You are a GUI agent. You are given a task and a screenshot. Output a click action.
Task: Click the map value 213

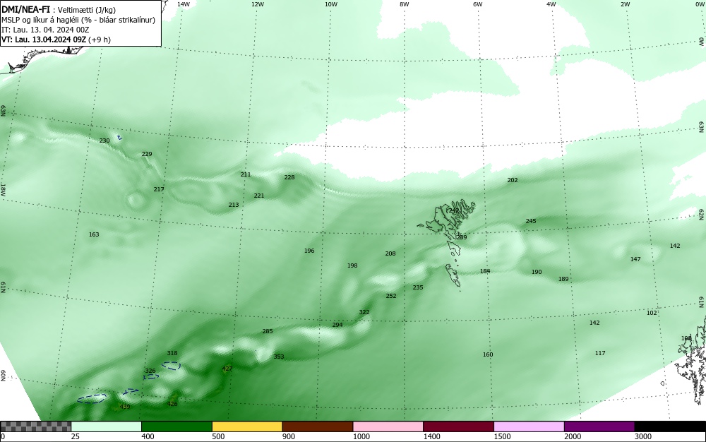pyautogui.click(x=233, y=204)
